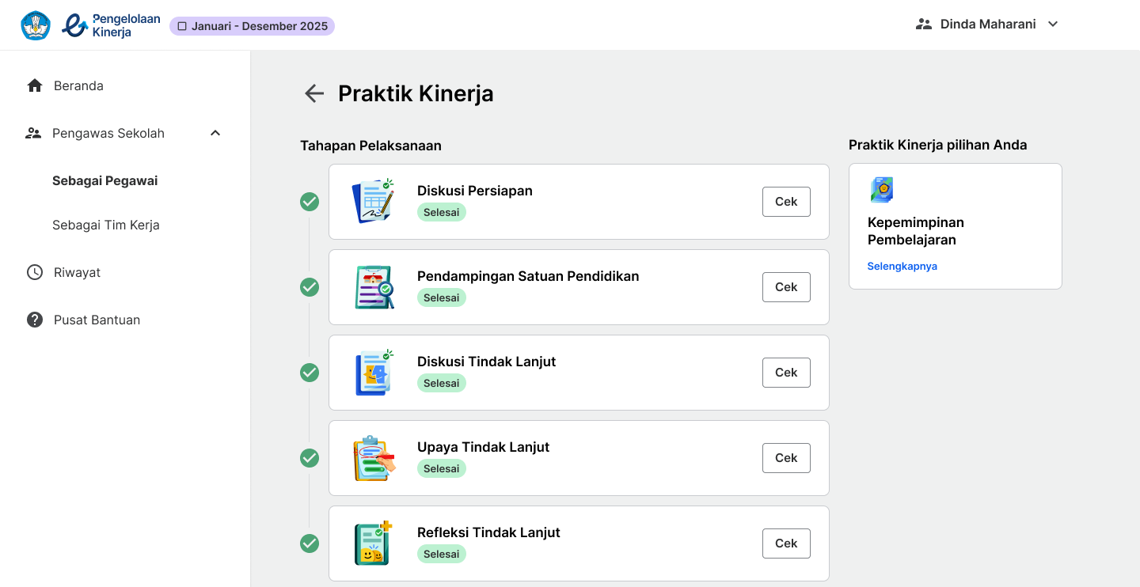Click the Dinda Maharani user name

tap(988, 25)
